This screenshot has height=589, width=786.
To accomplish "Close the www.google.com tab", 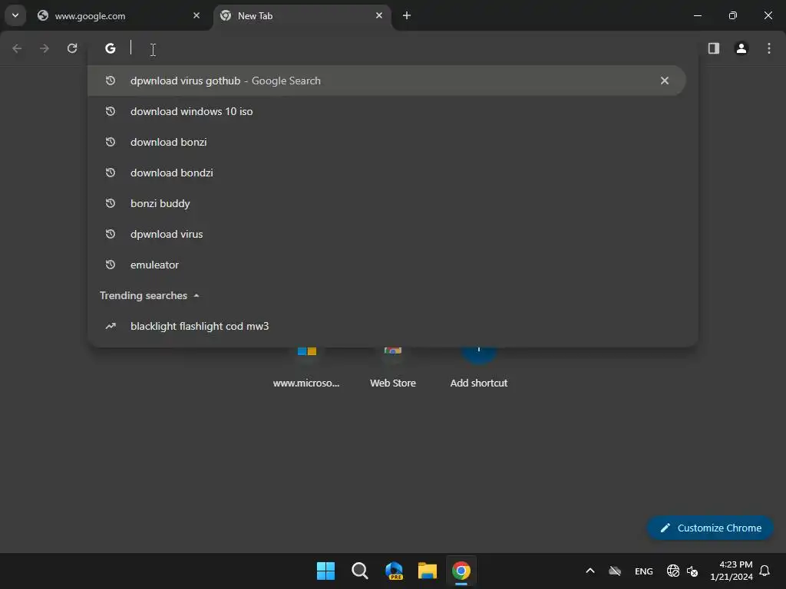I will pyautogui.click(x=196, y=16).
